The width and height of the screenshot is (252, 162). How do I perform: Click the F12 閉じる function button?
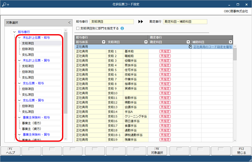click(241, 151)
